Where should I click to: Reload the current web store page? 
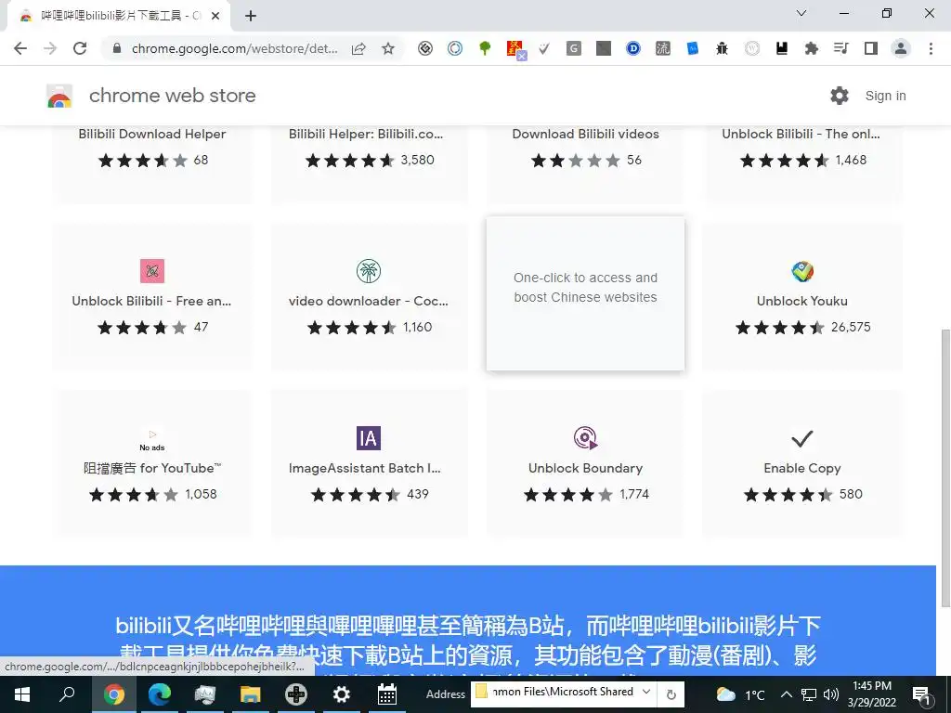click(80, 48)
